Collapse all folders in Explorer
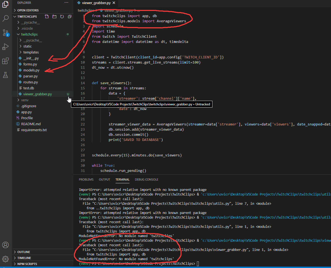Viewport: 331px width, 268px height. 70,17
